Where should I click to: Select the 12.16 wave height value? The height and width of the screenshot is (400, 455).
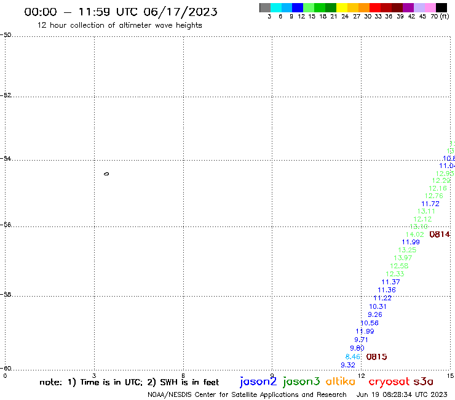pyautogui.click(x=438, y=188)
